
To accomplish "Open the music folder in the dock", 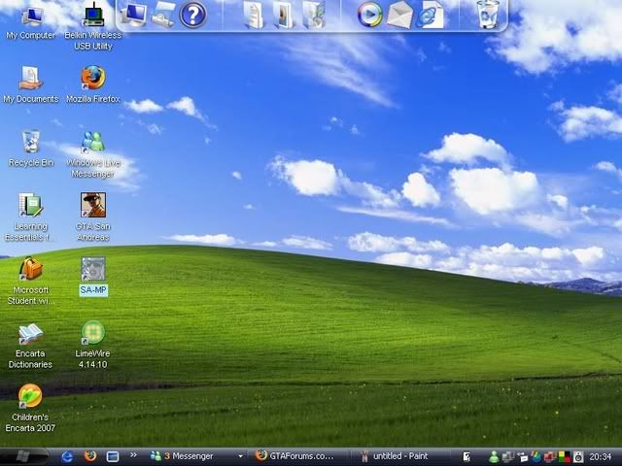I will pos(314,16).
